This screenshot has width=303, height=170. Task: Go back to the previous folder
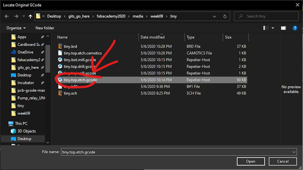[7, 16]
